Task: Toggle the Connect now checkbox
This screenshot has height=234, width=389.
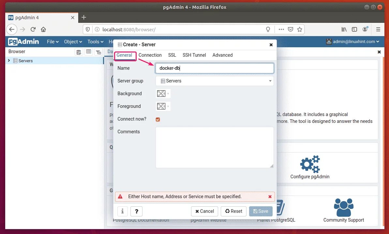Action: [x=158, y=120]
